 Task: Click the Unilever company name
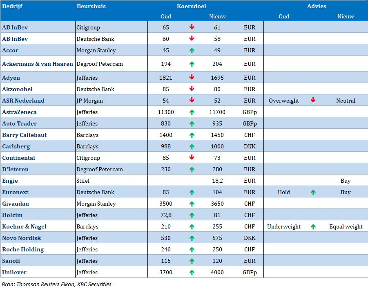[14, 272]
